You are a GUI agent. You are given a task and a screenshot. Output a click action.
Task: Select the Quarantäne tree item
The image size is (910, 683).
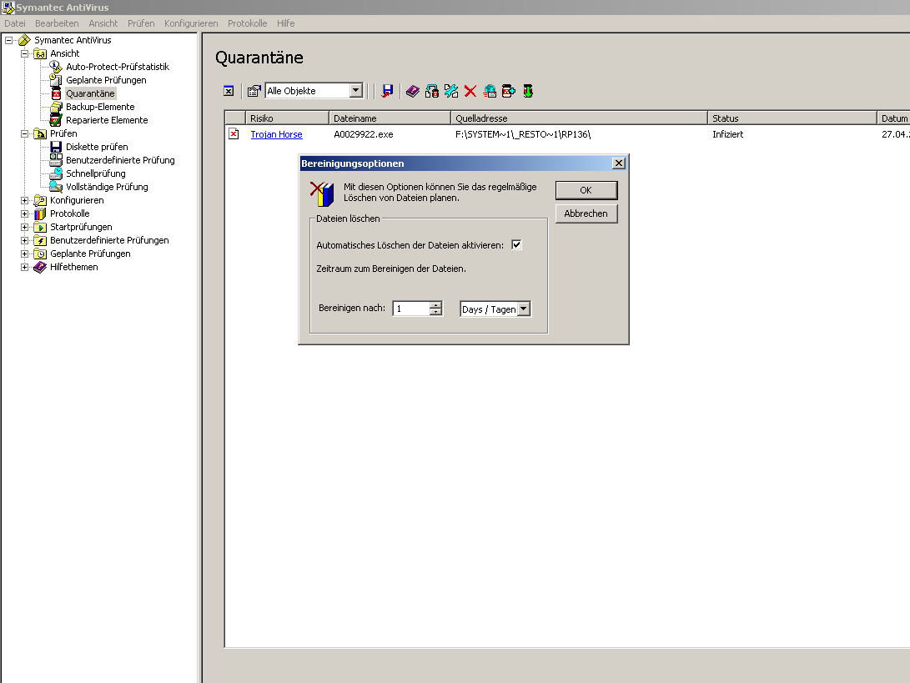click(x=90, y=93)
